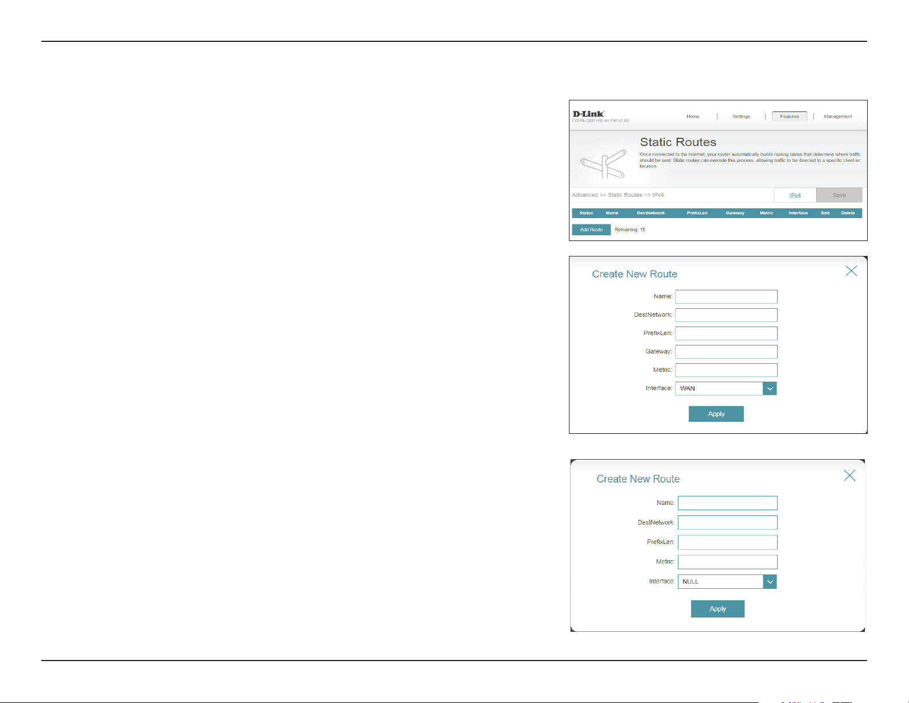Viewport: 909px width, 703px height.
Task: Open the Home menu tab
Action: pos(693,116)
